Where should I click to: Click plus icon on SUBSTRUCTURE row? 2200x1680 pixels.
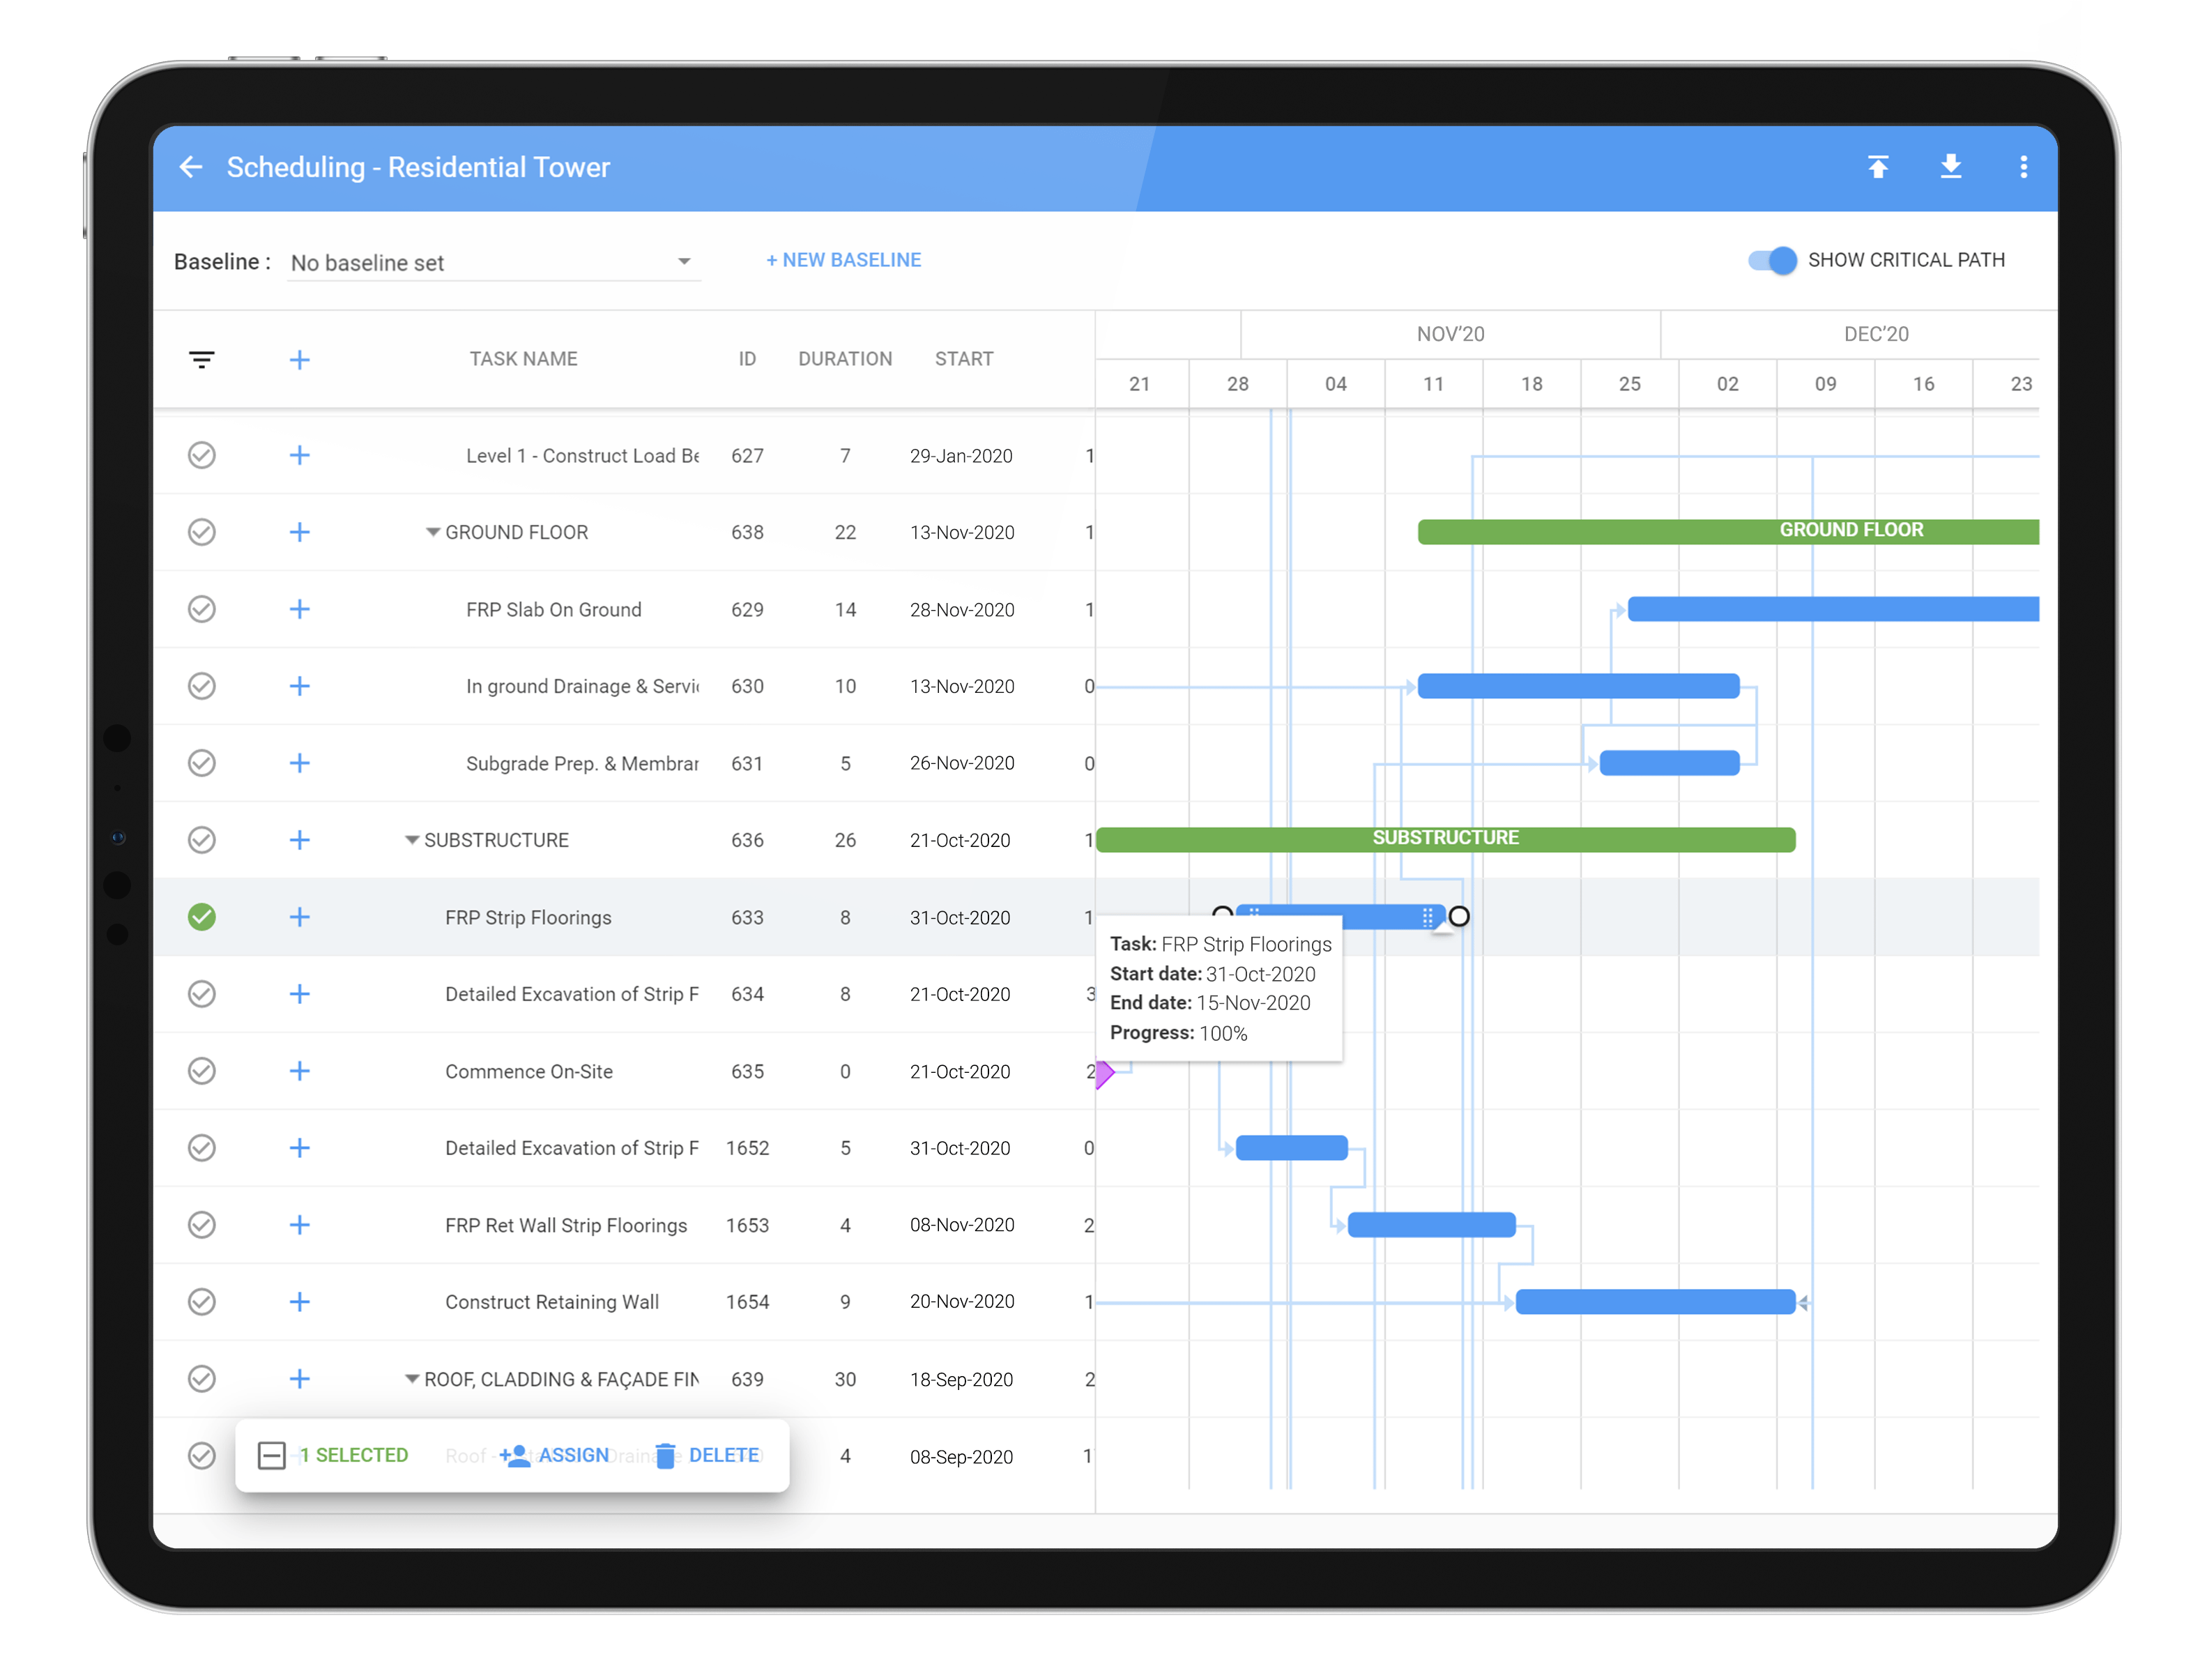(300, 841)
